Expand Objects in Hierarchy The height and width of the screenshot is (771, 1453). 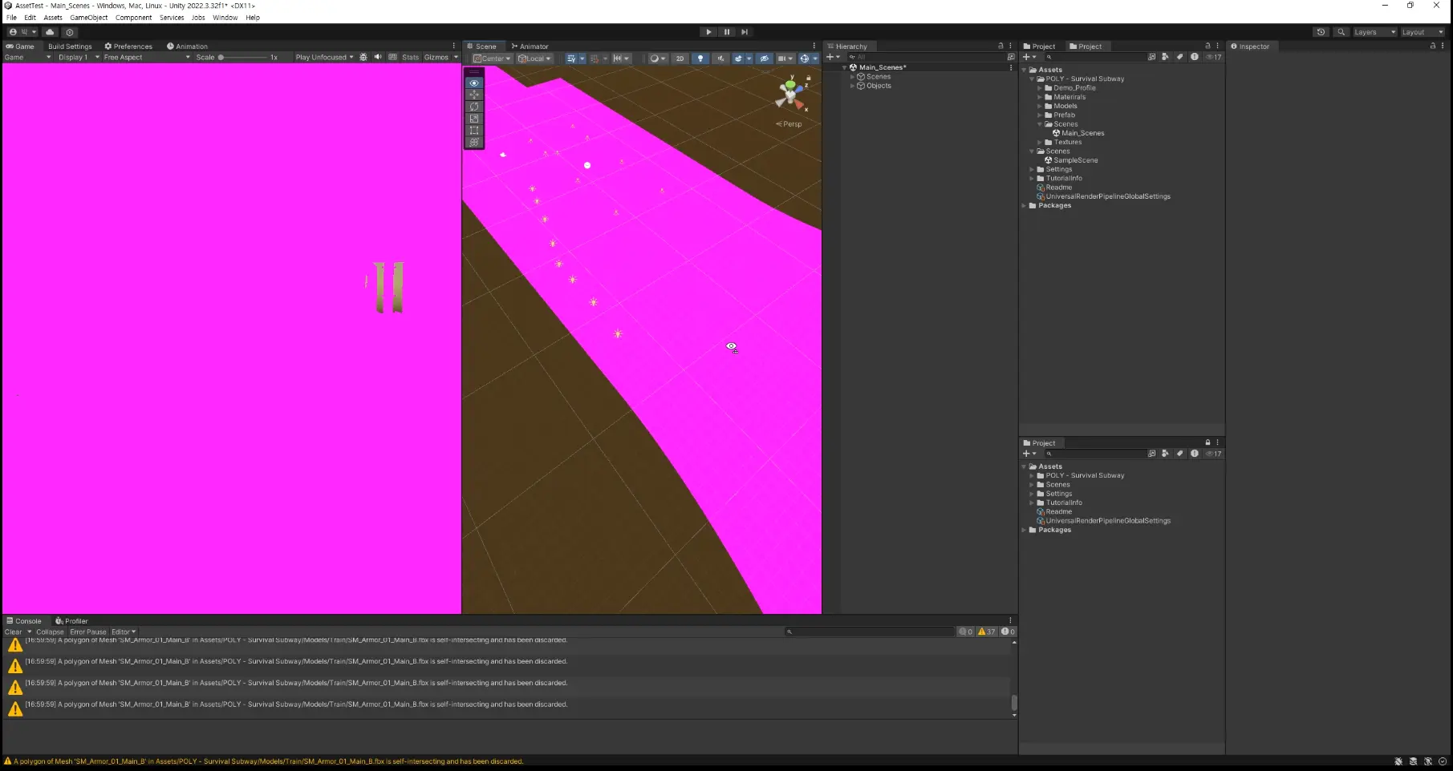(852, 86)
